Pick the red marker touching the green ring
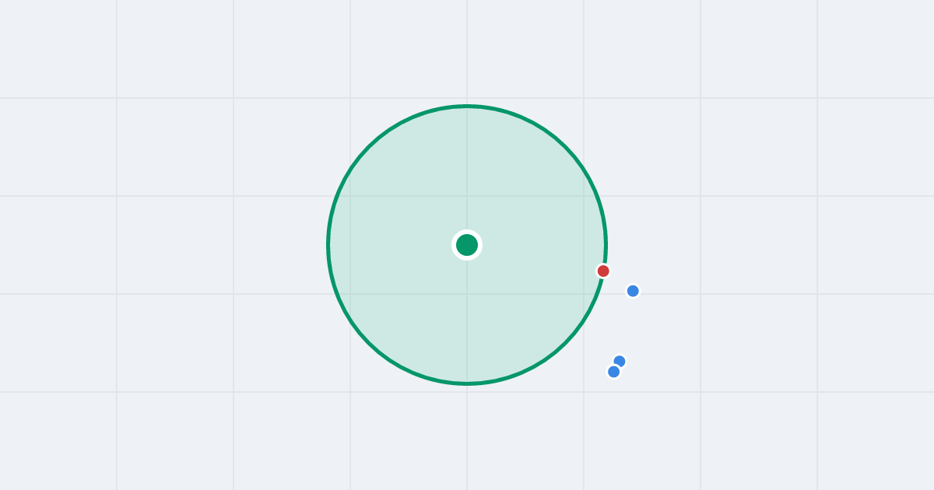Image resolution: width=934 pixels, height=490 pixels. 603,271
